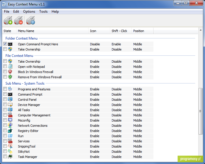Click the scrollbar up arrow
205x164 pixels.
pos(201,30)
